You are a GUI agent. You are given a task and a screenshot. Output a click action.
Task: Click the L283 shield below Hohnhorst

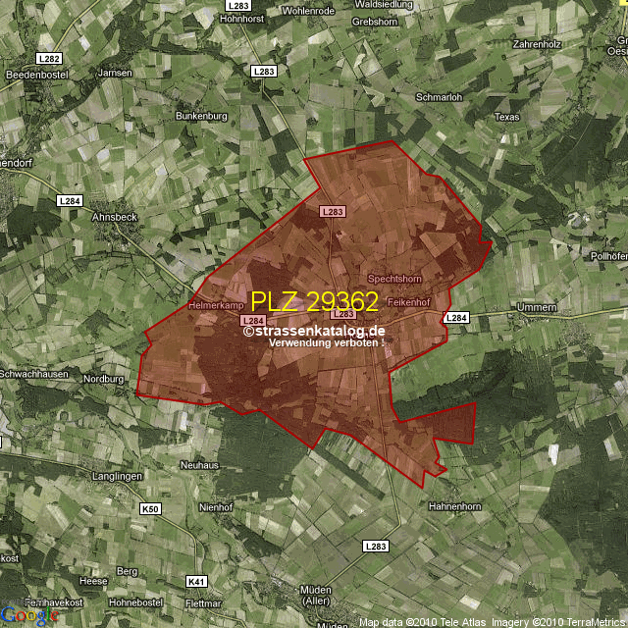point(263,72)
